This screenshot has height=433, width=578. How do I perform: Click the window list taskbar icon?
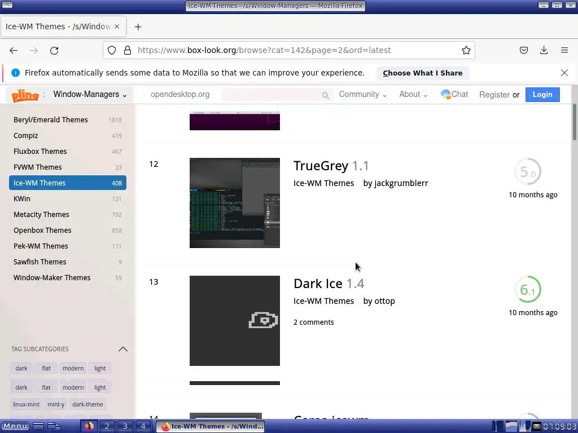(54, 426)
